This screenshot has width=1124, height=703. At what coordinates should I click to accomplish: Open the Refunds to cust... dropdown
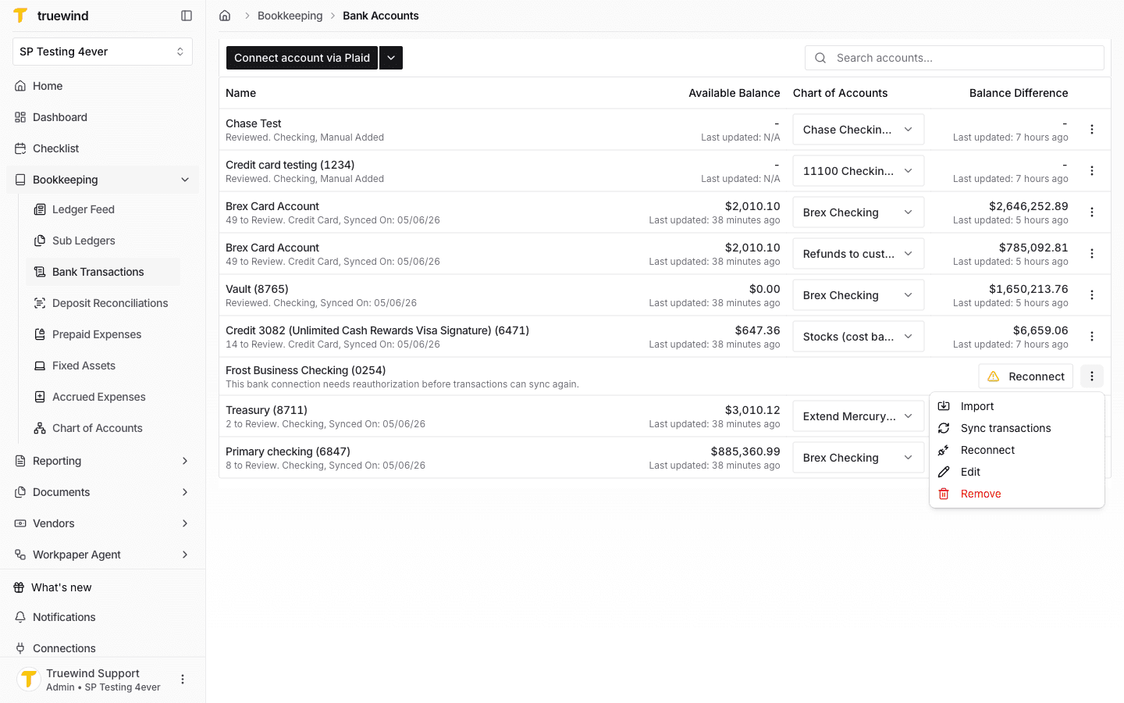pyautogui.click(x=858, y=254)
